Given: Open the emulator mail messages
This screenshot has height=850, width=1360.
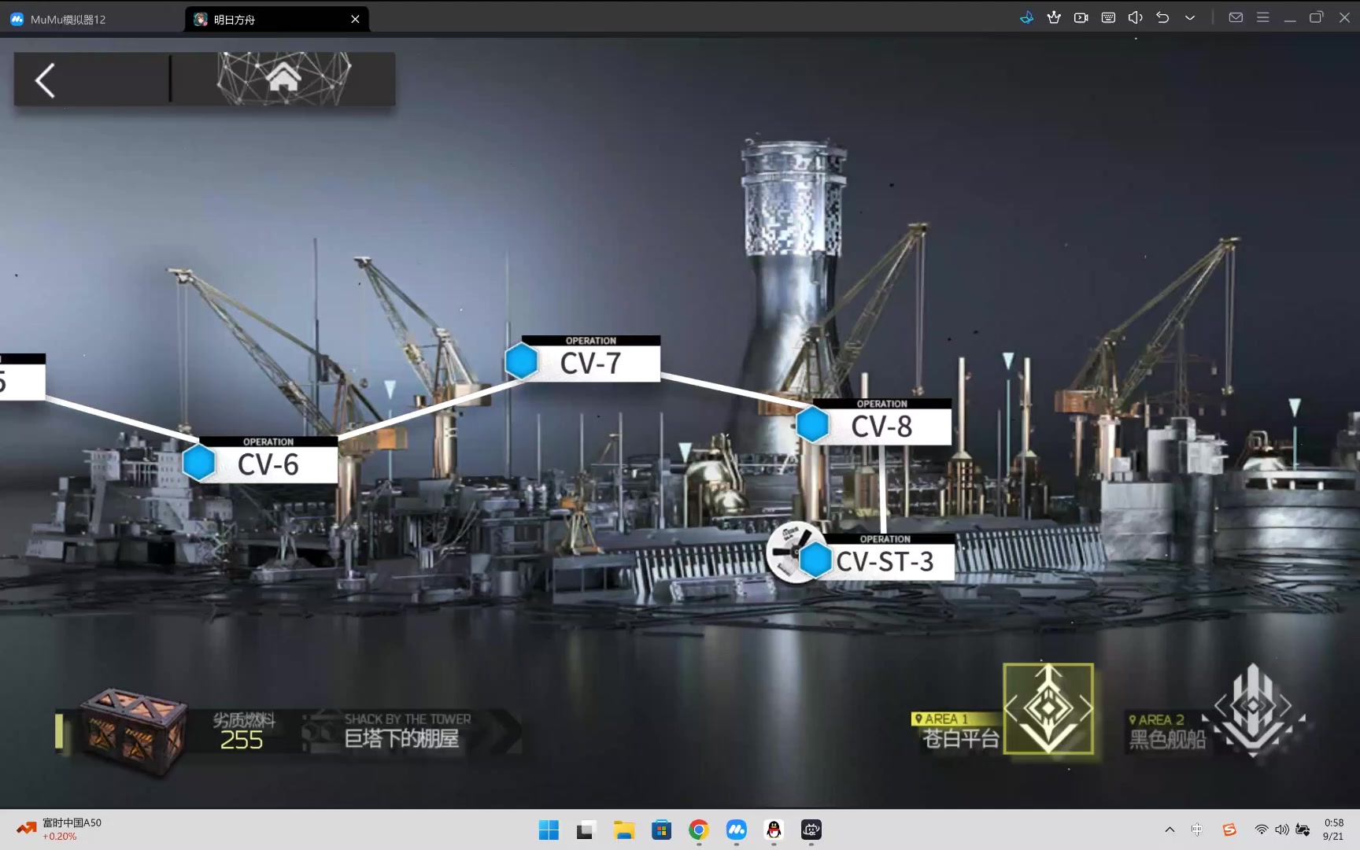Looking at the screenshot, I should [x=1236, y=18].
